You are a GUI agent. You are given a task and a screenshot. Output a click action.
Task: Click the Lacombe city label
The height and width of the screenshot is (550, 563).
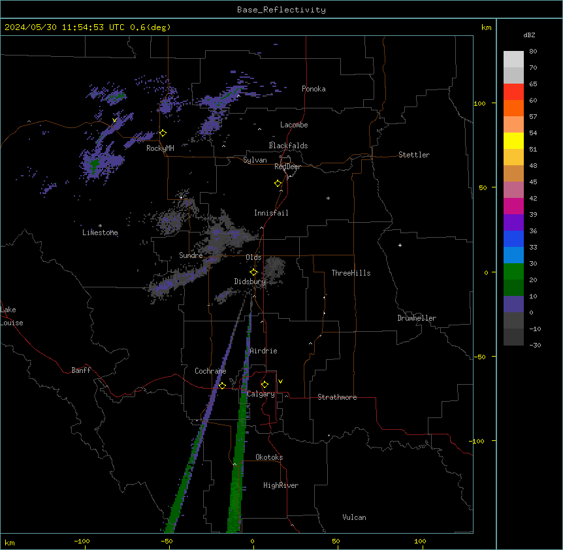294,125
